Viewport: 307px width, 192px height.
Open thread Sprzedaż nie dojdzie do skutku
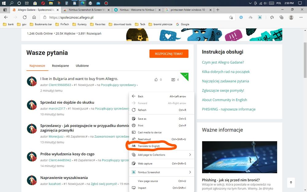[67, 102]
